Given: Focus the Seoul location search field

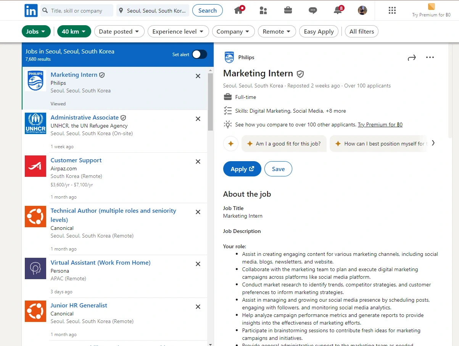Looking at the screenshot, I should pyautogui.click(x=153, y=10).
